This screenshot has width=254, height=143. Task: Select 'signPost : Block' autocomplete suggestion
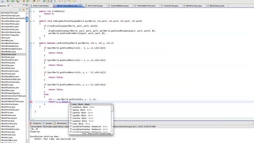(x=90, y=113)
